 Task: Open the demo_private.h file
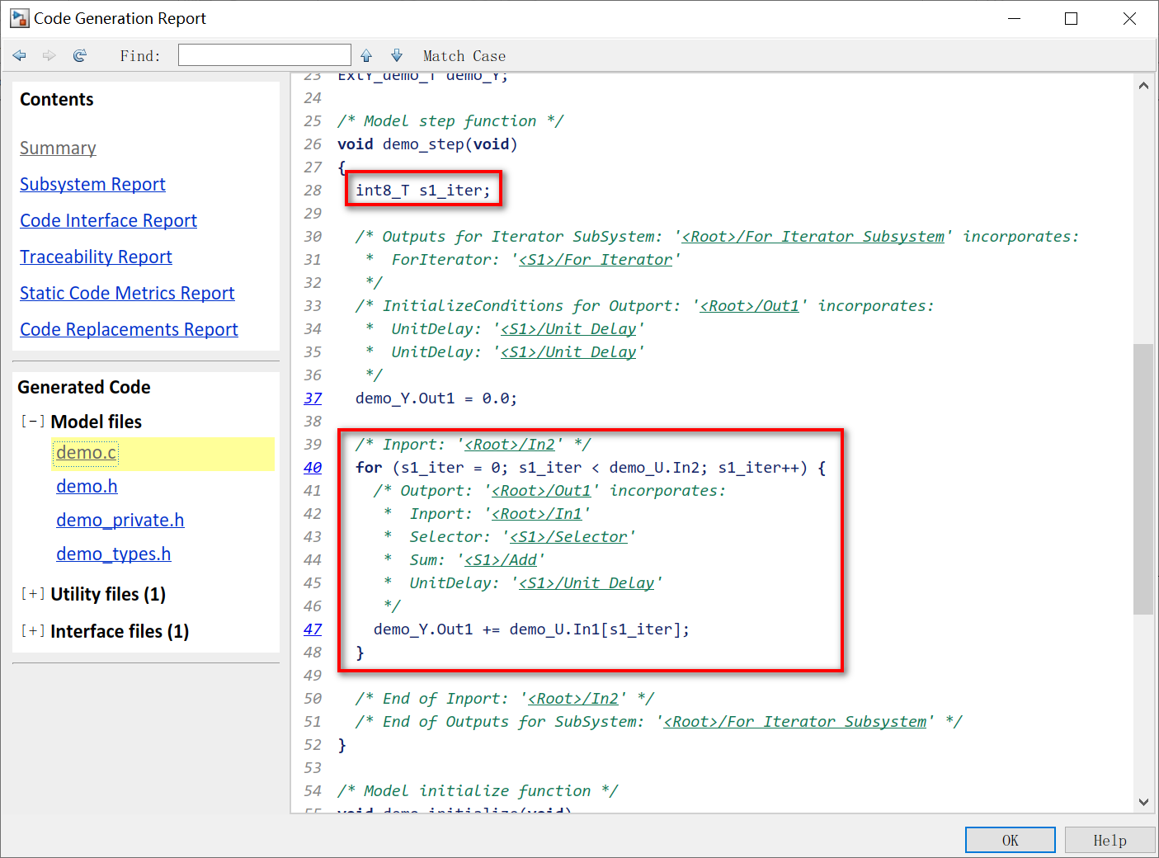[x=120, y=521]
